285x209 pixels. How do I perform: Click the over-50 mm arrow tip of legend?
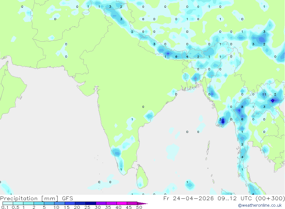click(x=142, y=204)
